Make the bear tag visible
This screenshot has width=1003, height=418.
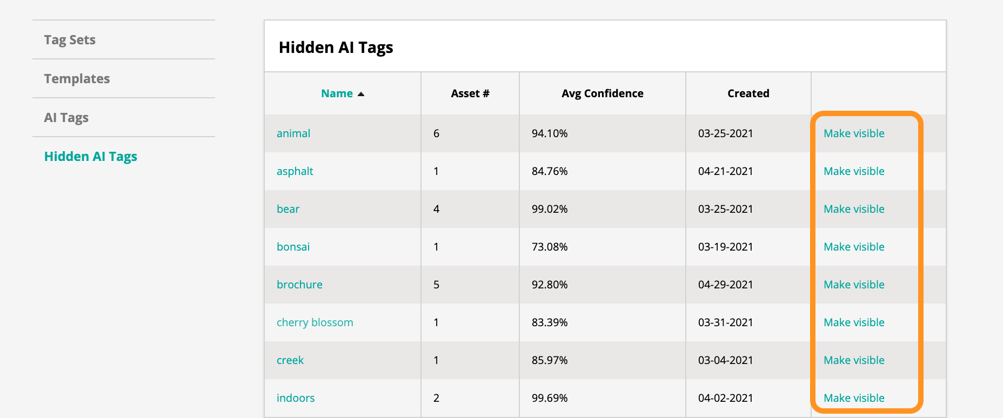854,209
